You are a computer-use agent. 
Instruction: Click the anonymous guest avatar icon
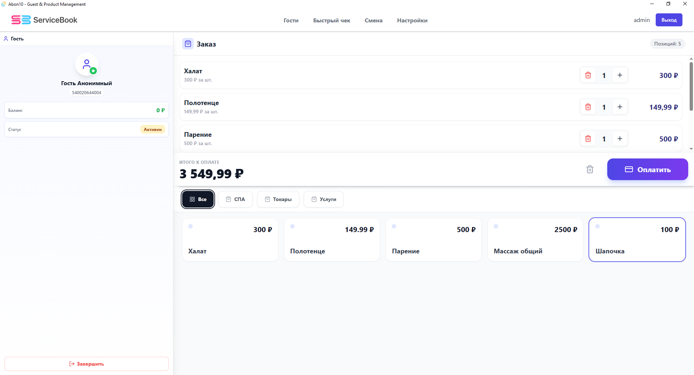(x=87, y=65)
